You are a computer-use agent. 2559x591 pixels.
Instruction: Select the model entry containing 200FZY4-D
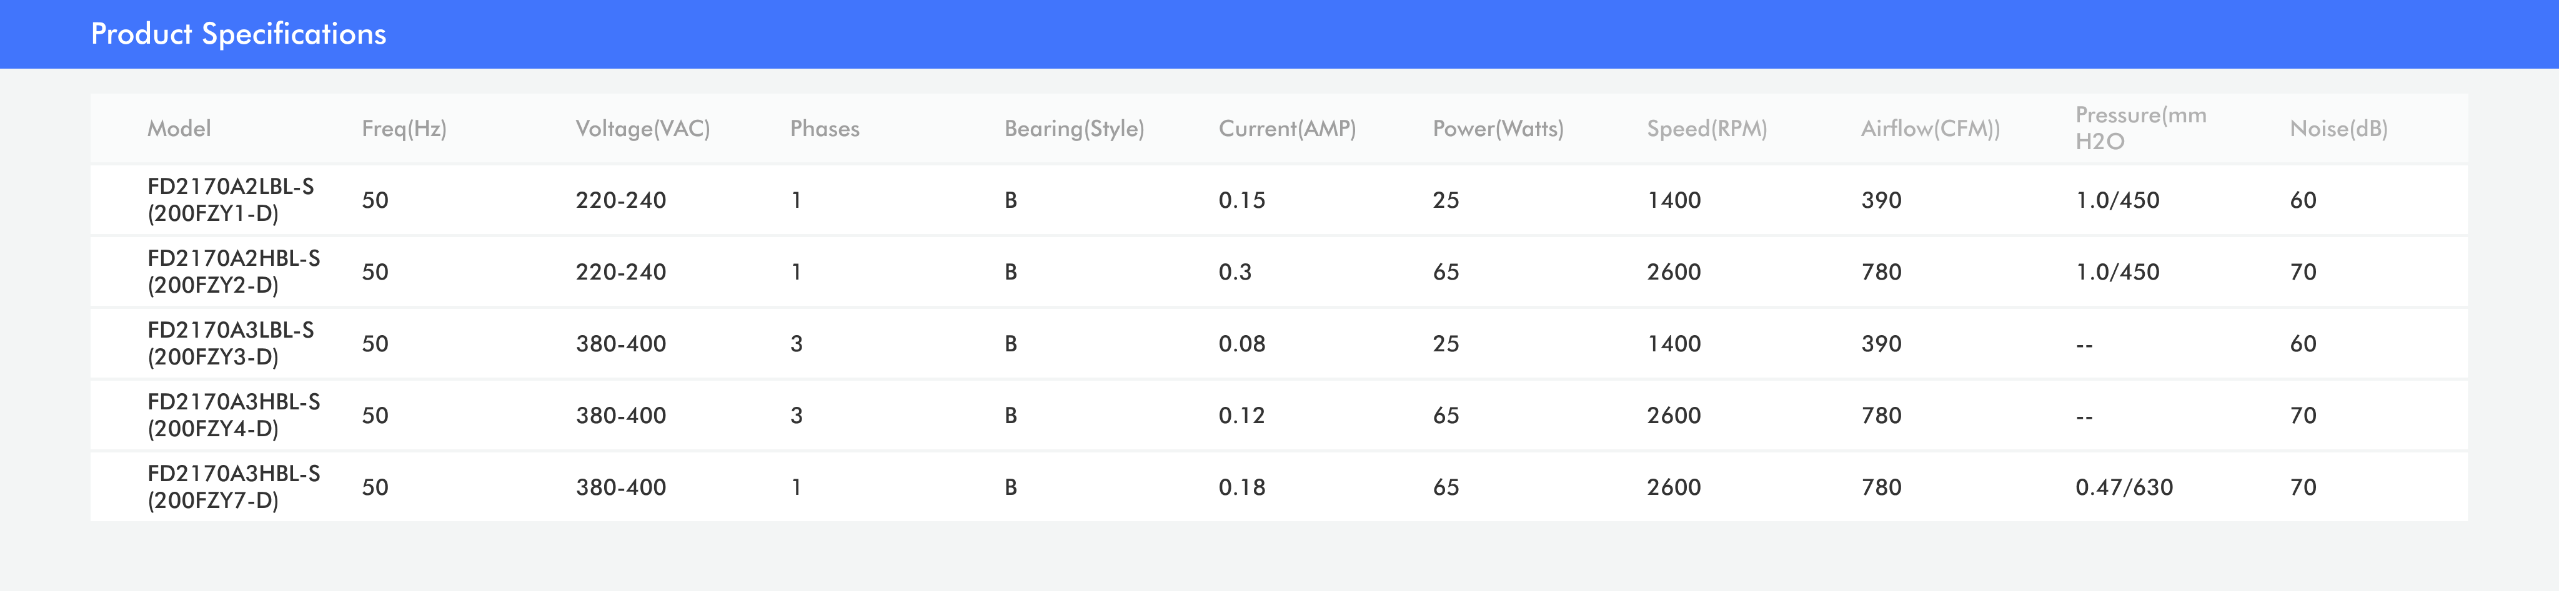234,416
